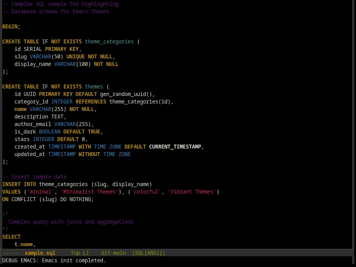Click 'description' in the description TEXT line

click(31, 117)
